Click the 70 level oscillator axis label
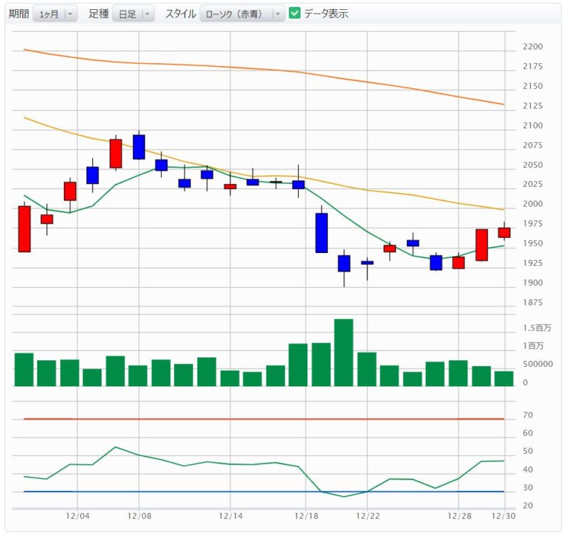 tap(528, 415)
